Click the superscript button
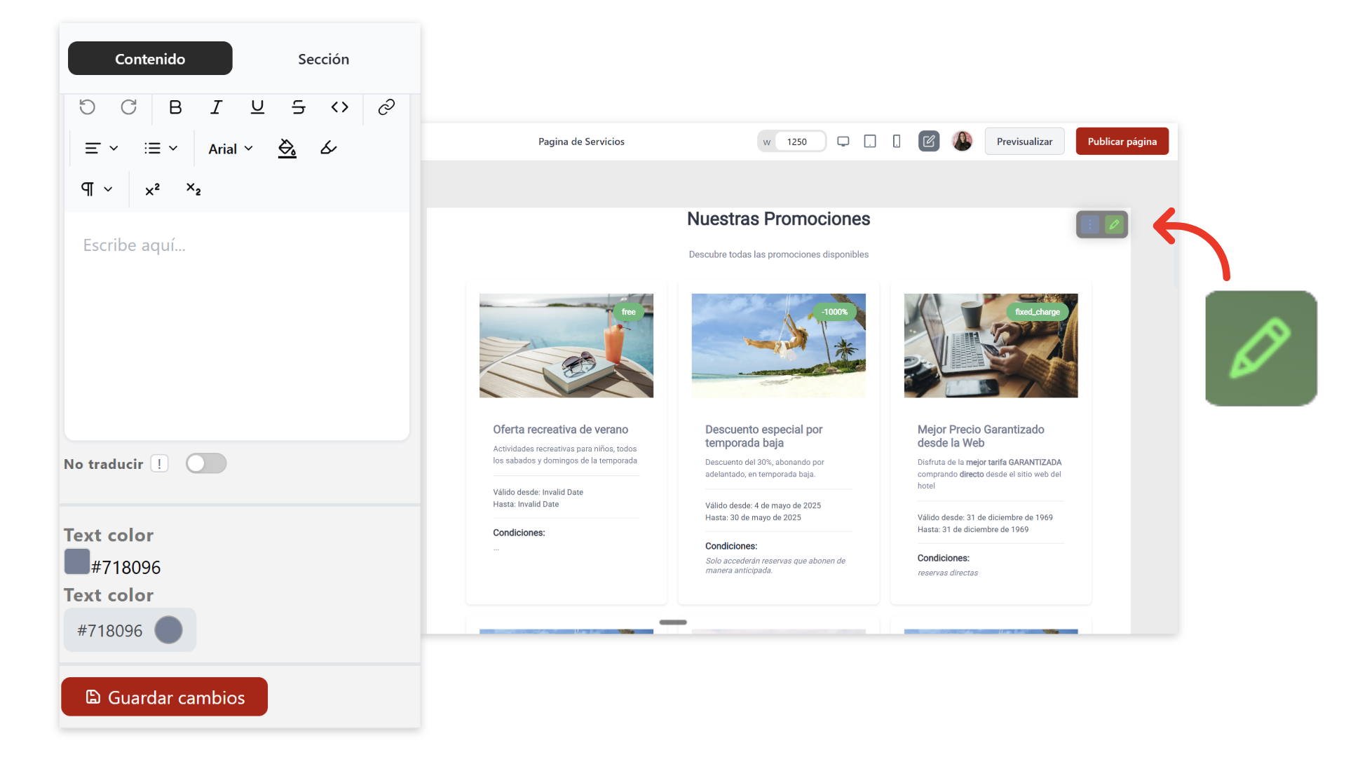Screen dimensions: 1346x757 tap(152, 189)
